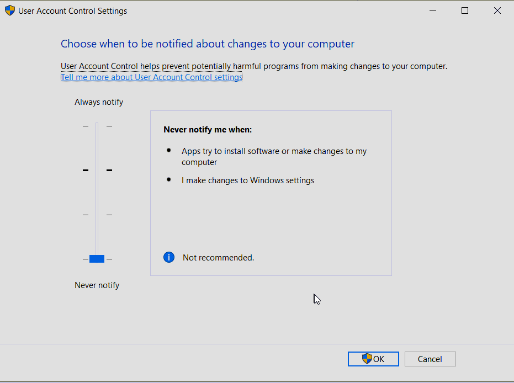Open 'Tell me more about User Account Control settings' link
The height and width of the screenshot is (383, 514).
click(151, 77)
